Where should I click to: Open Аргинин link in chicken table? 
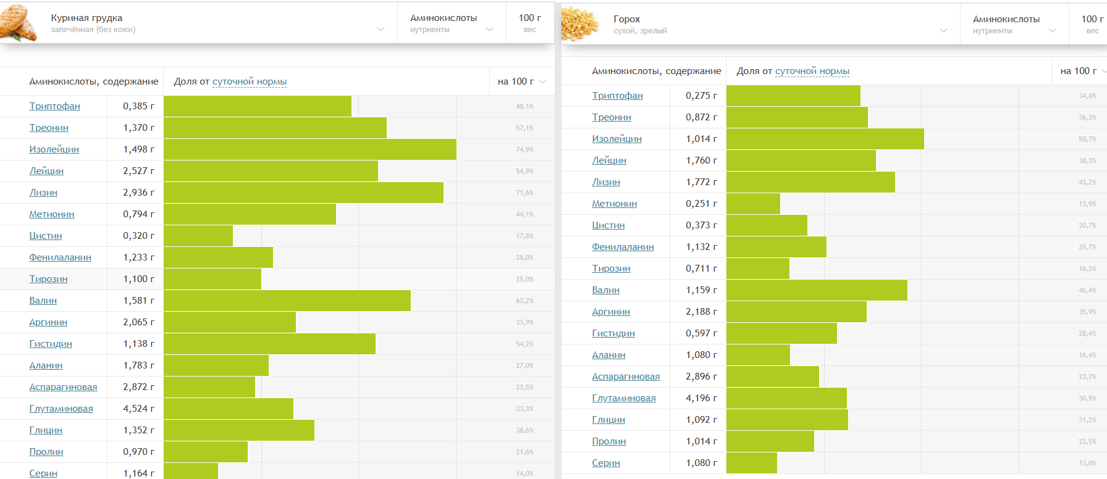click(x=48, y=322)
